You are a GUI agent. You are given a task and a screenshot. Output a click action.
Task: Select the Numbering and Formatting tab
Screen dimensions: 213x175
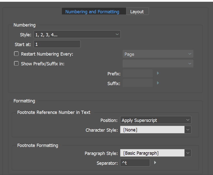92,12
